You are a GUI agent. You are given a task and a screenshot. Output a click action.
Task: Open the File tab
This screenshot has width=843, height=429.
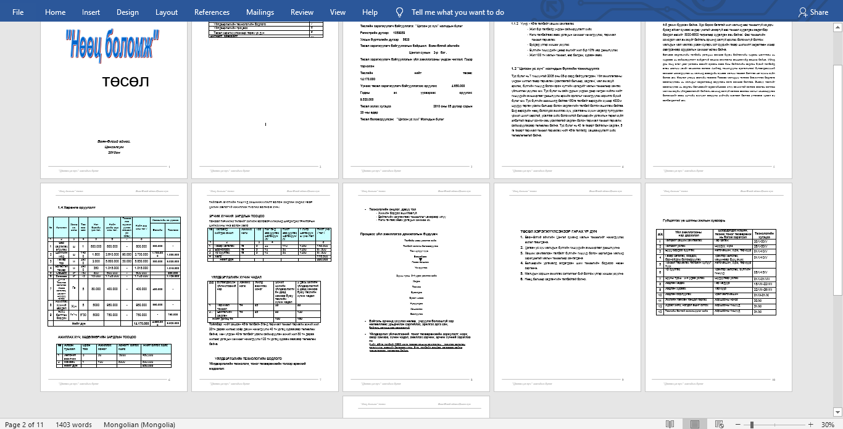pyautogui.click(x=18, y=12)
